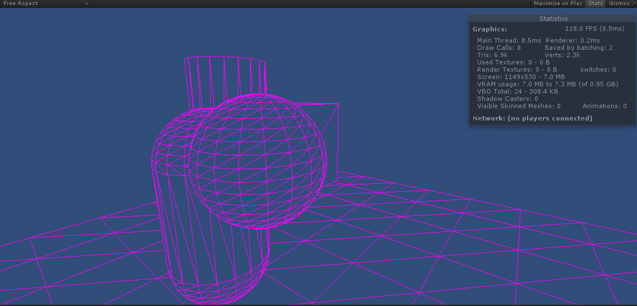Screen dimensions: 637x306
Task: Click 'Draw Calls: 8' stat
Action: (499, 48)
